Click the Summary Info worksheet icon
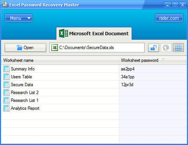Image resolution: width=188 pixels, height=145 pixels. coord(6,69)
